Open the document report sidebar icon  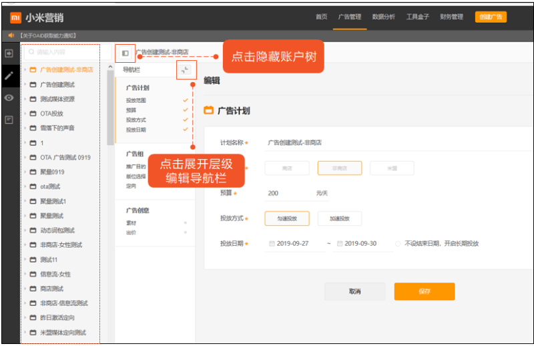click(9, 120)
